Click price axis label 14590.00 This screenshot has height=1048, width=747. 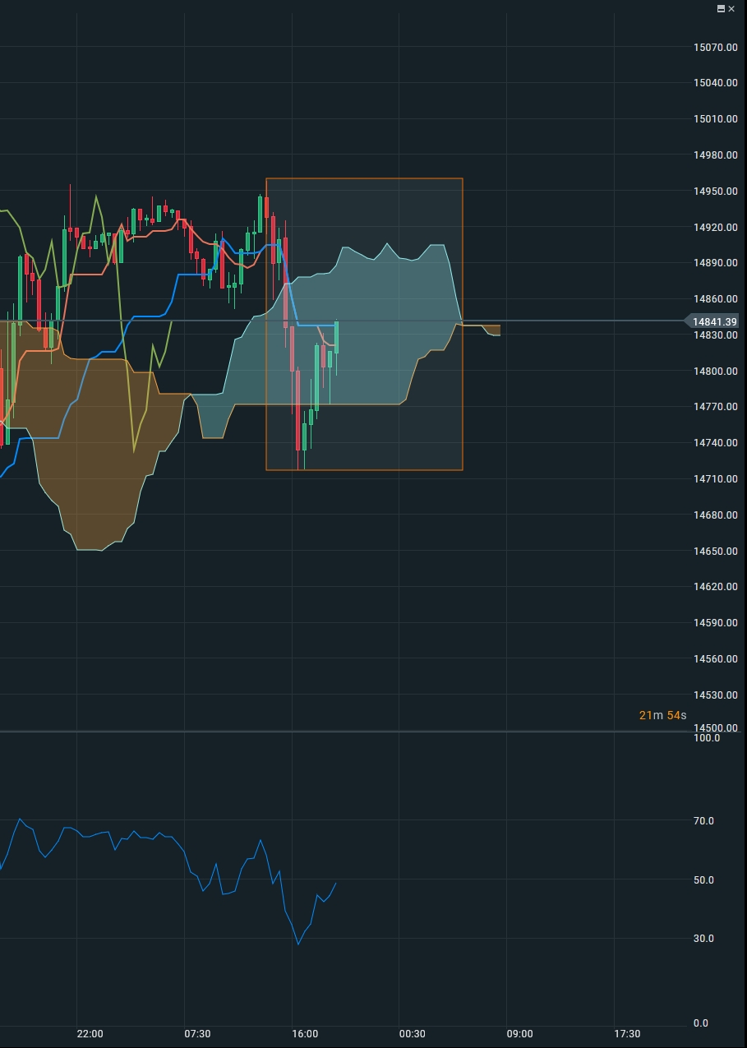click(715, 623)
